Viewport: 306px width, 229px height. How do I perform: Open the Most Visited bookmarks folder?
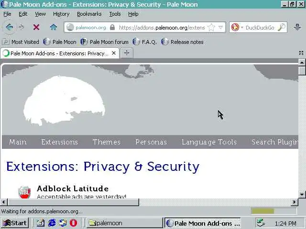pos(21,42)
